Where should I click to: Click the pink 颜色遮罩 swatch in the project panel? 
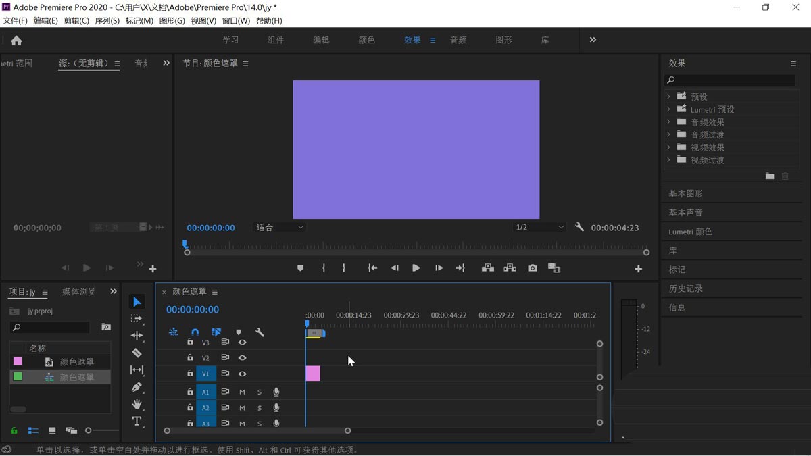pos(19,361)
